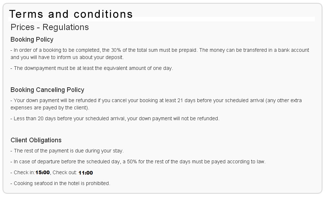Click the 'inform us about your deposit' line
Viewport: 325px width, 197px height.
pyautogui.click(x=67, y=57)
